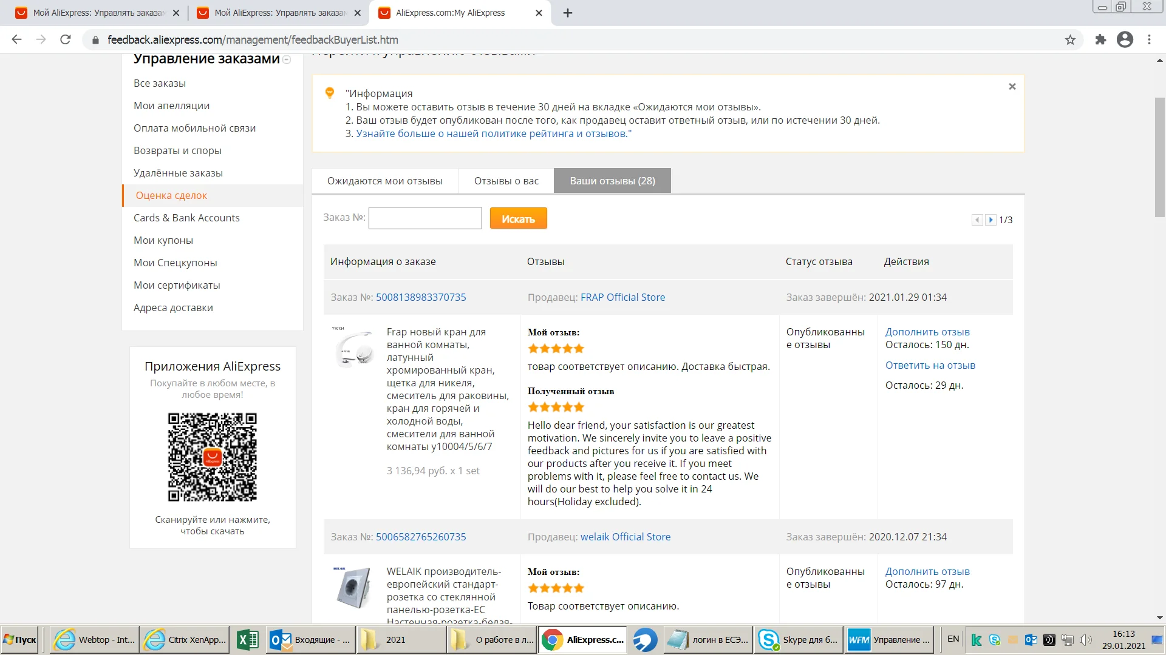Open Chrome's three-dot menu
This screenshot has width=1166, height=655.
[1149, 40]
